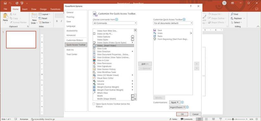Select Video Styles [Video Quick Styles] command
Screen dimensions: 261x121
point(113,43)
